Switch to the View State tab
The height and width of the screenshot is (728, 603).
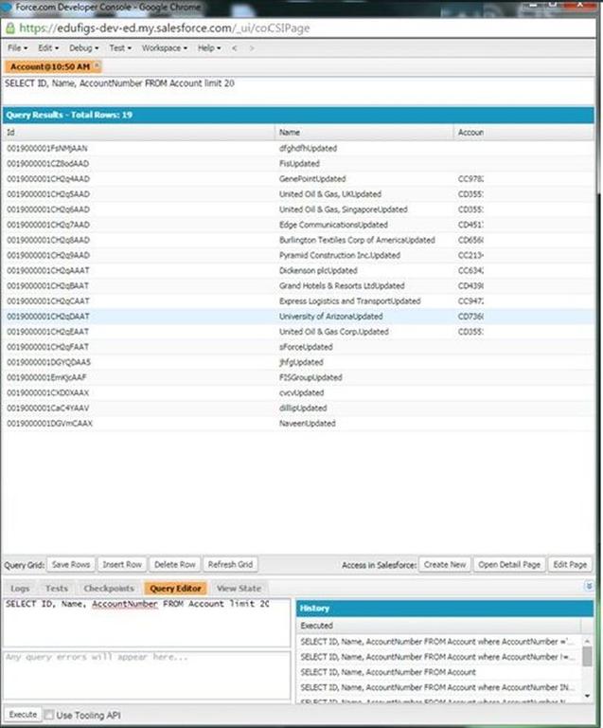[239, 589]
